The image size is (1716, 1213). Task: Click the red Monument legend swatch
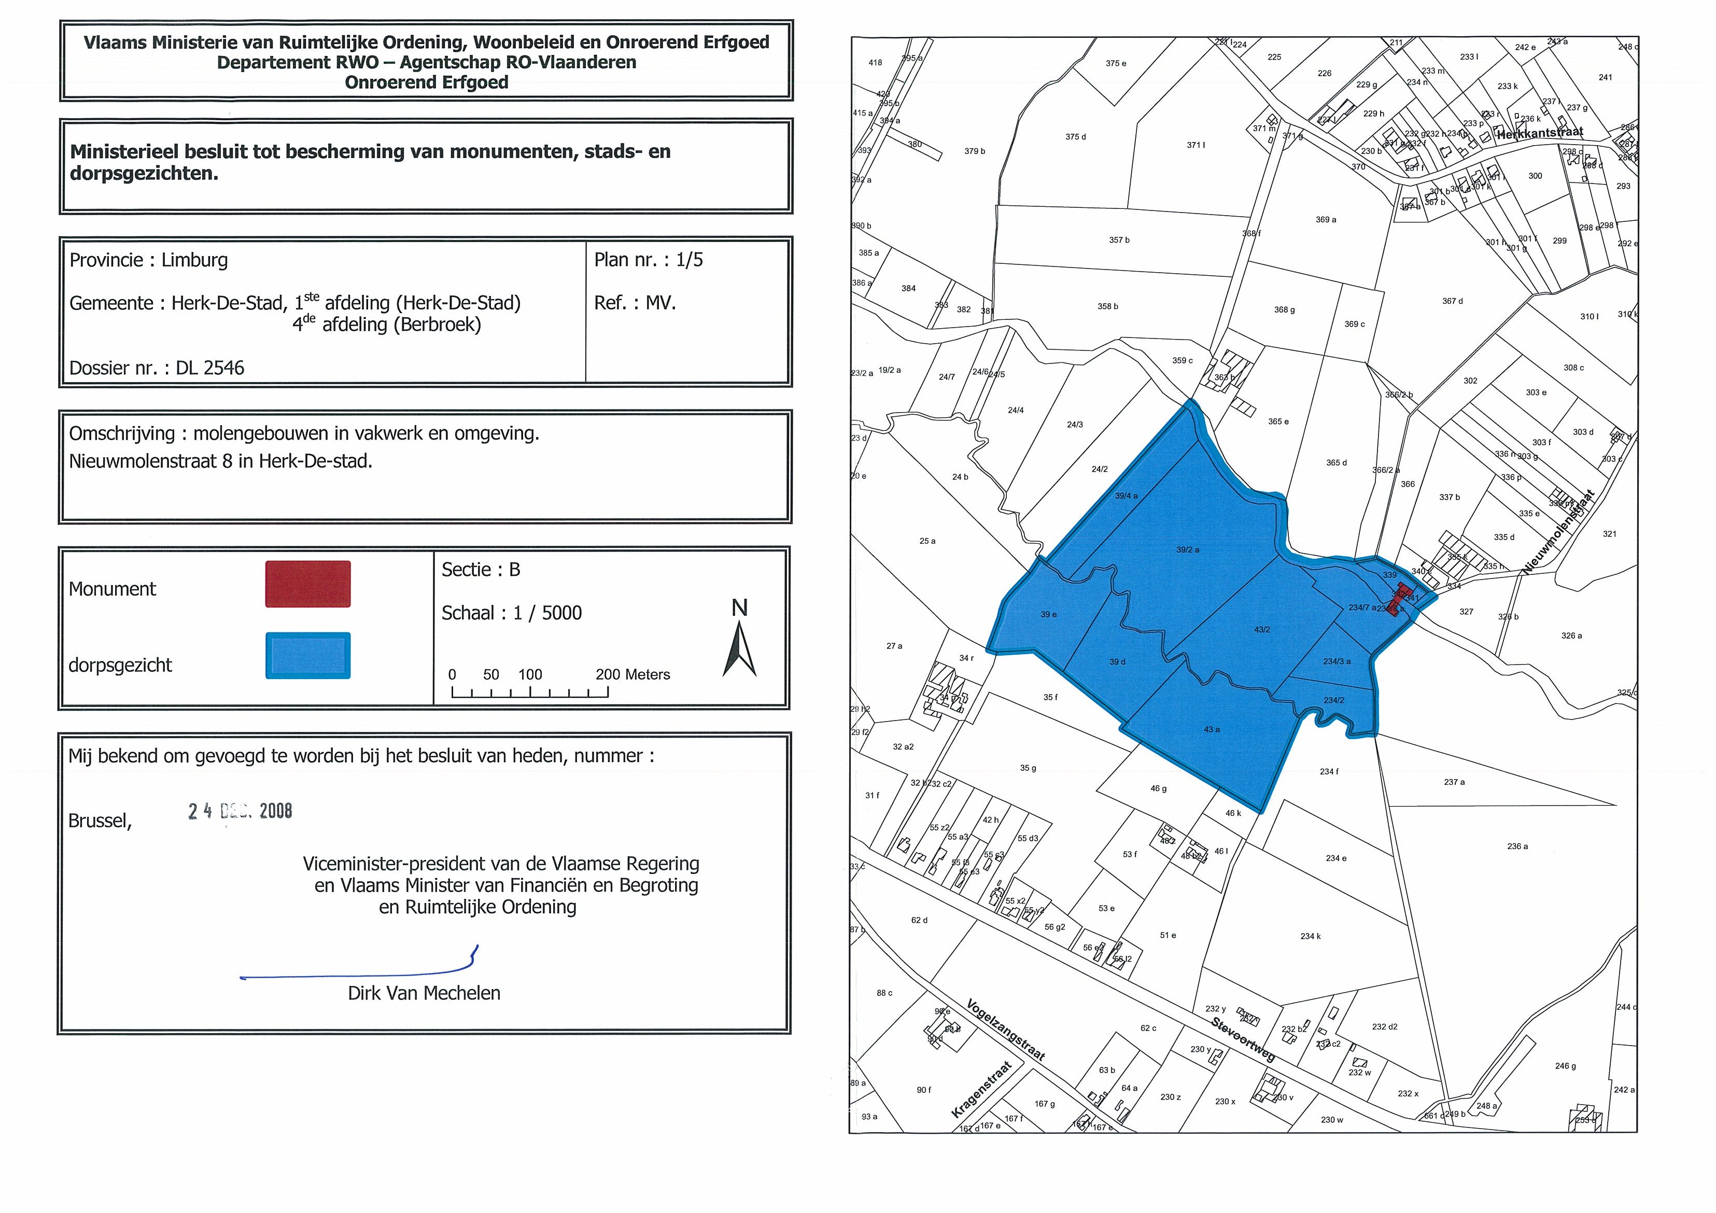tap(308, 584)
